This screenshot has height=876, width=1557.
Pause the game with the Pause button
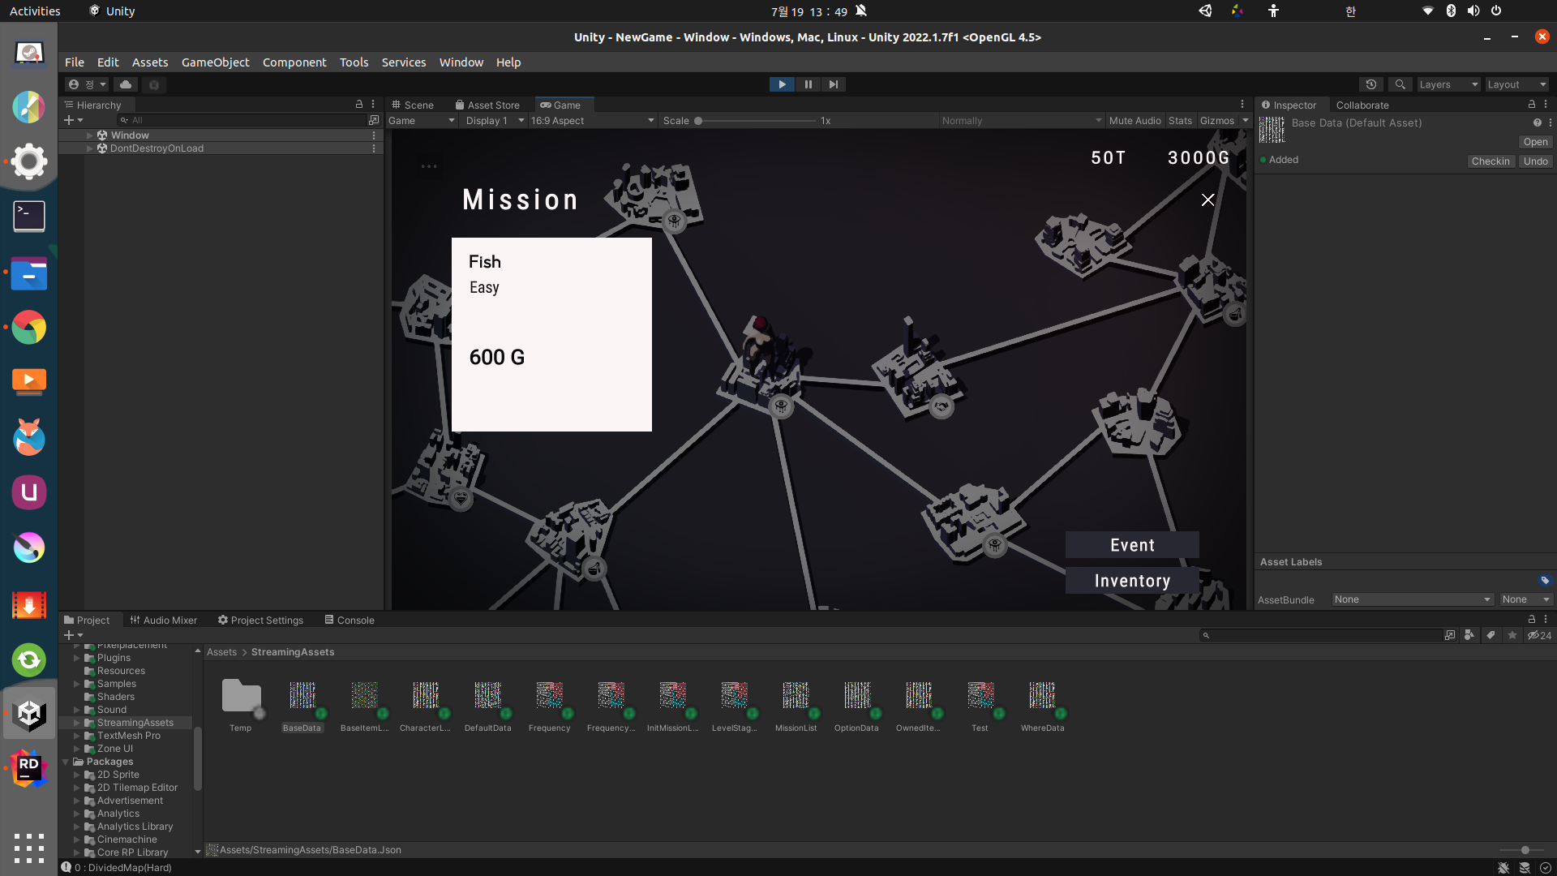pos(808,84)
